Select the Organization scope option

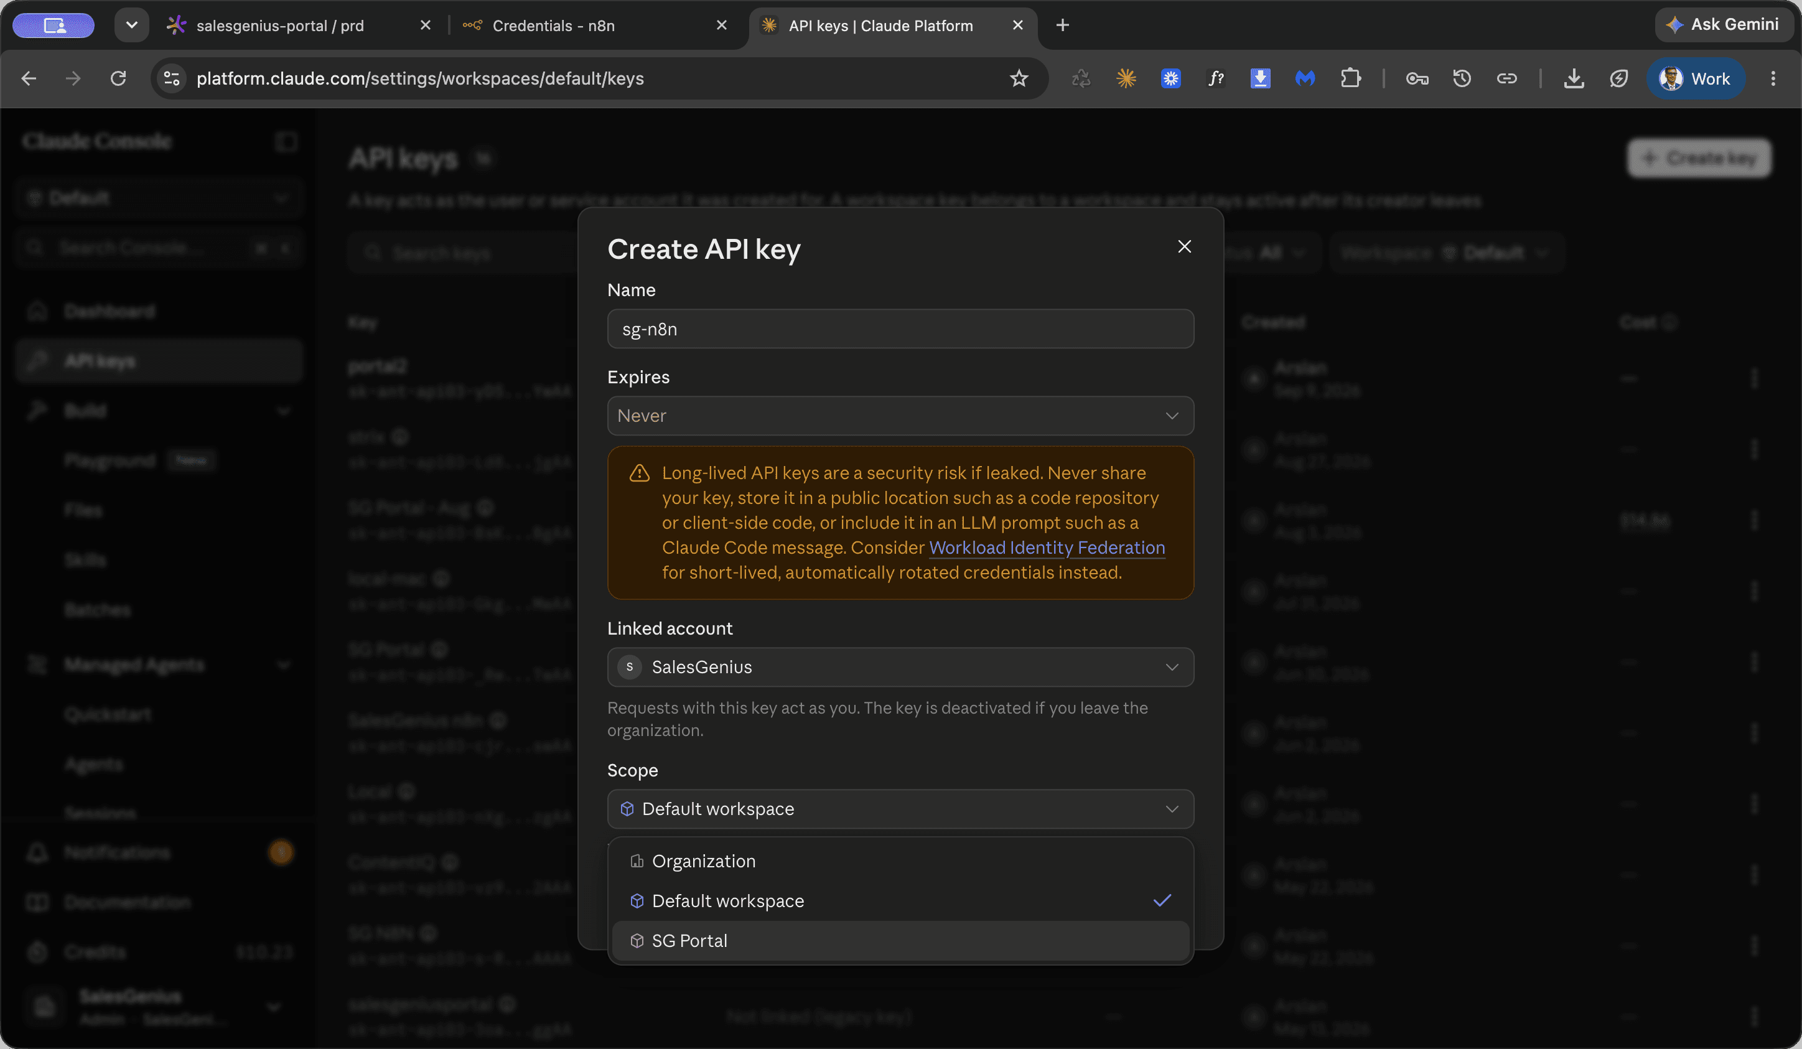pos(900,861)
